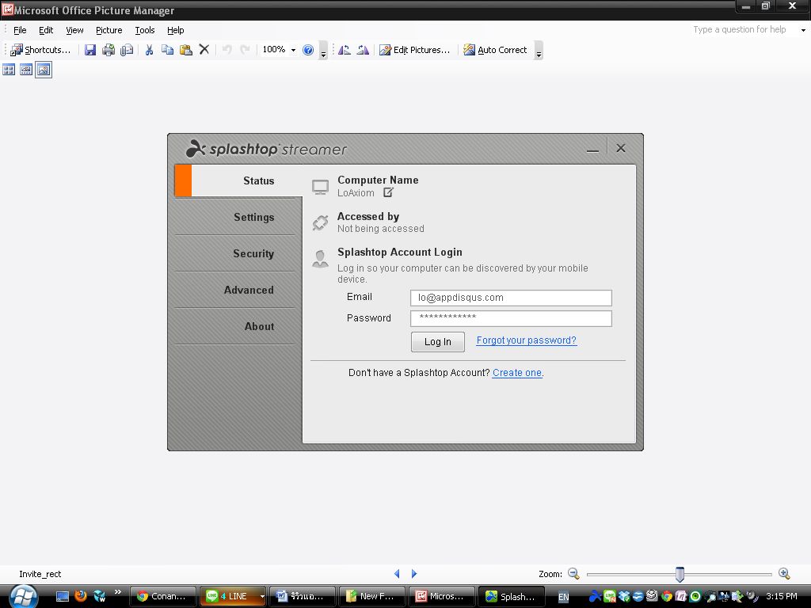Image resolution: width=811 pixels, height=608 pixels.
Task: Open the Edit menu
Action: point(46,30)
